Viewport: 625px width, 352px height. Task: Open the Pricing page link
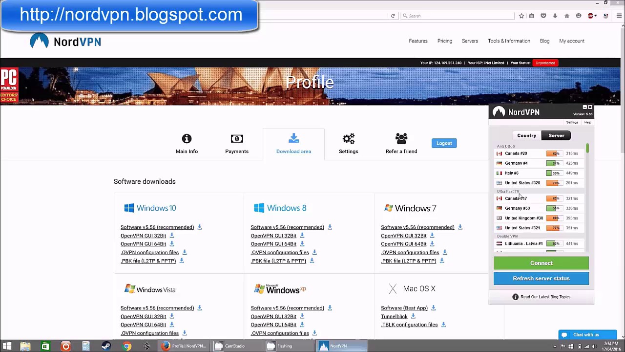445,41
